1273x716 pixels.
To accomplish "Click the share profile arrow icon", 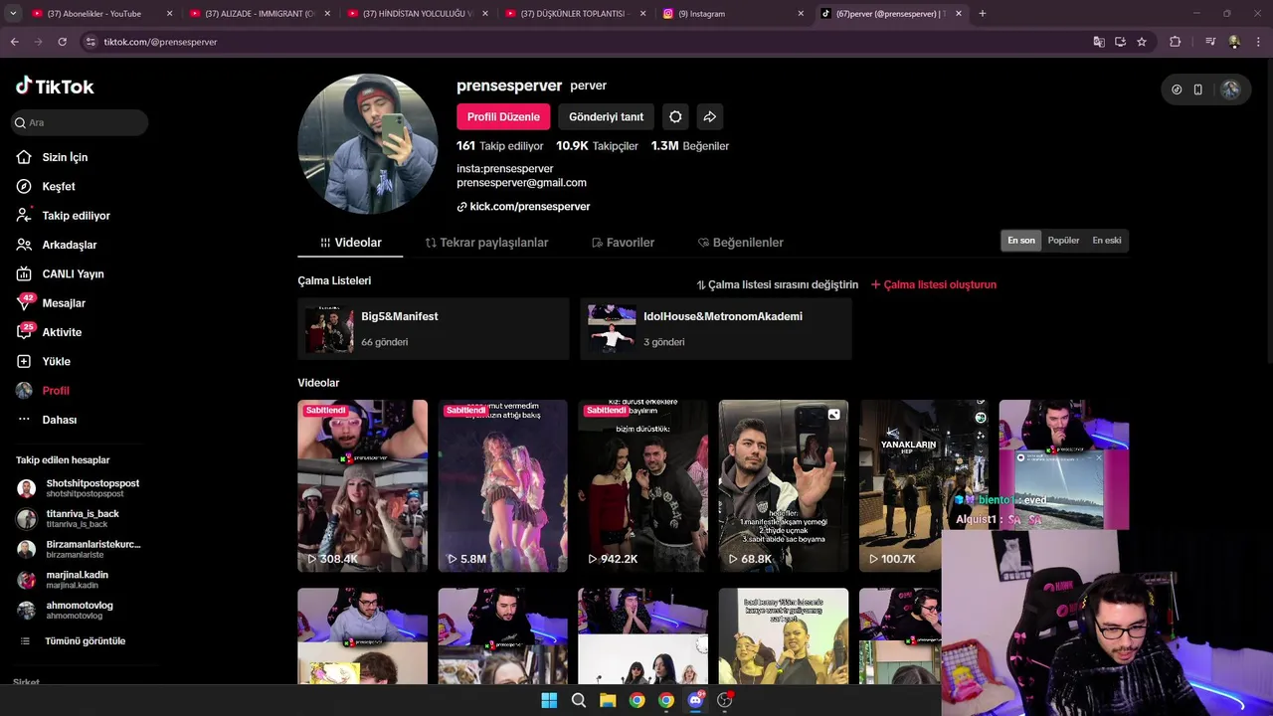I will click(x=710, y=116).
